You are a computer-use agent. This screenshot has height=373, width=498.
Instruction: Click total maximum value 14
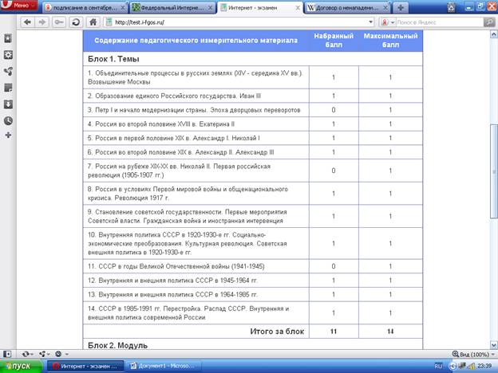[390, 332]
